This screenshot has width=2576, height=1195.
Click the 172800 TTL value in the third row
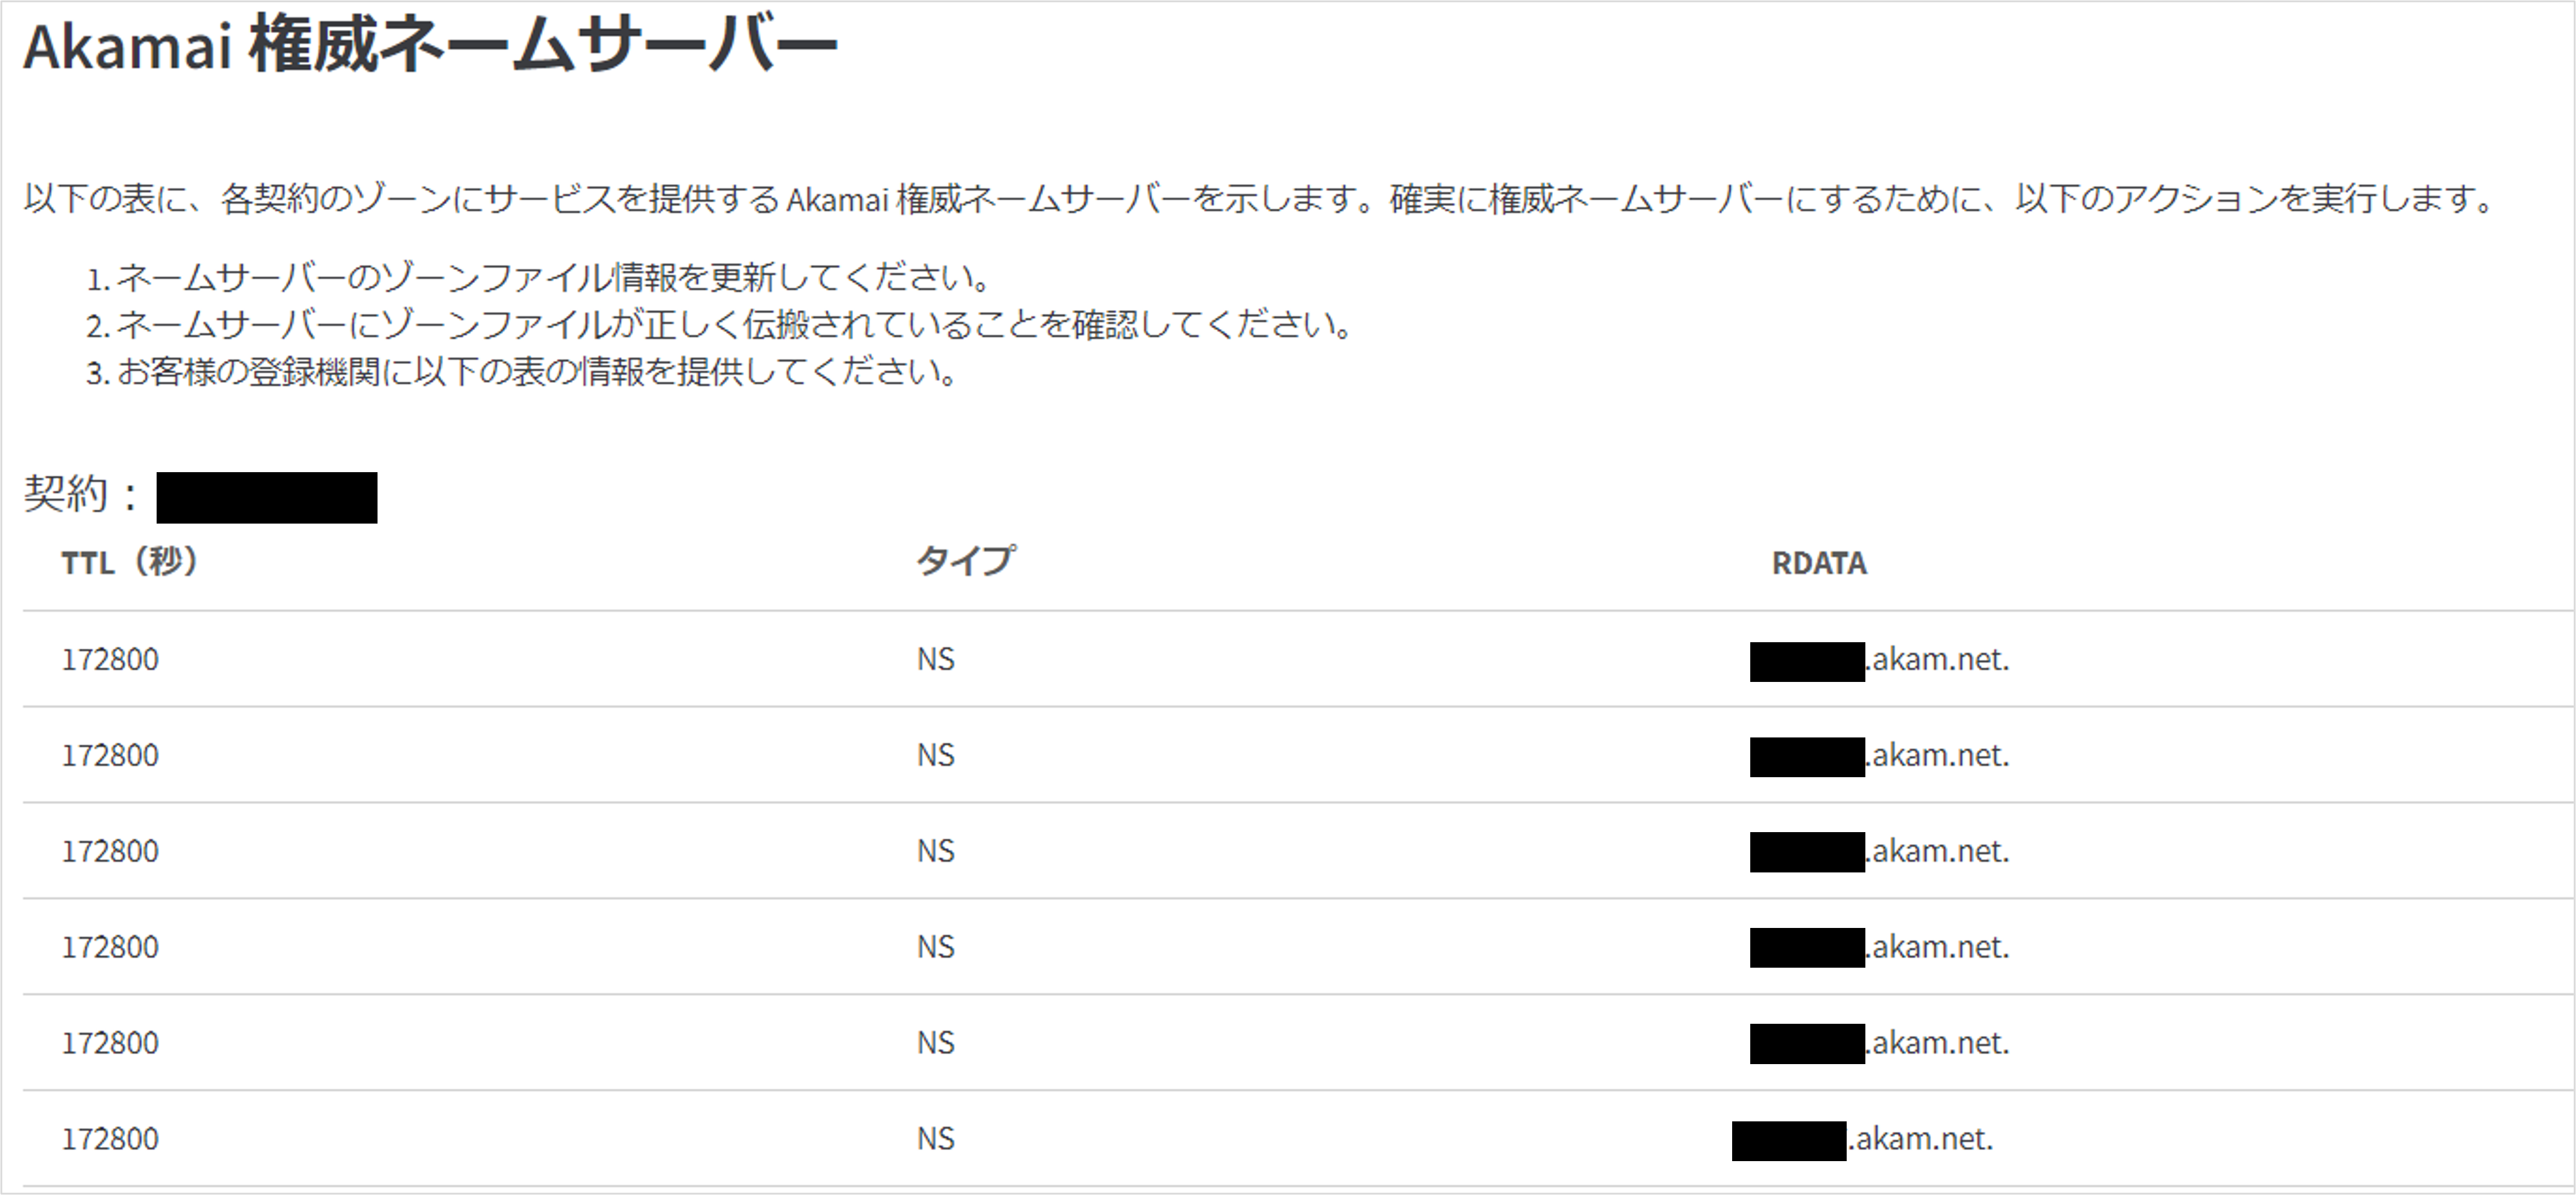coord(110,852)
